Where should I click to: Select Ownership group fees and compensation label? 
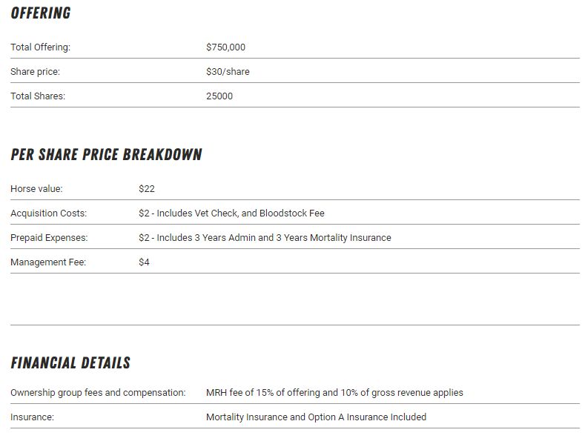click(x=98, y=393)
